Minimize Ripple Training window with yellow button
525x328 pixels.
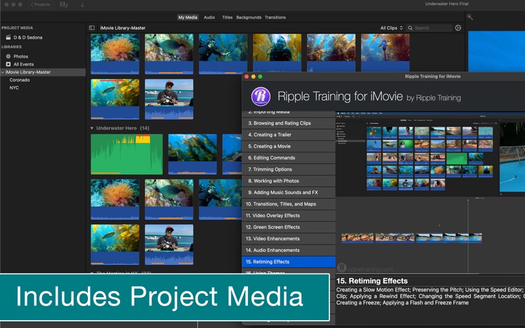coord(253,77)
